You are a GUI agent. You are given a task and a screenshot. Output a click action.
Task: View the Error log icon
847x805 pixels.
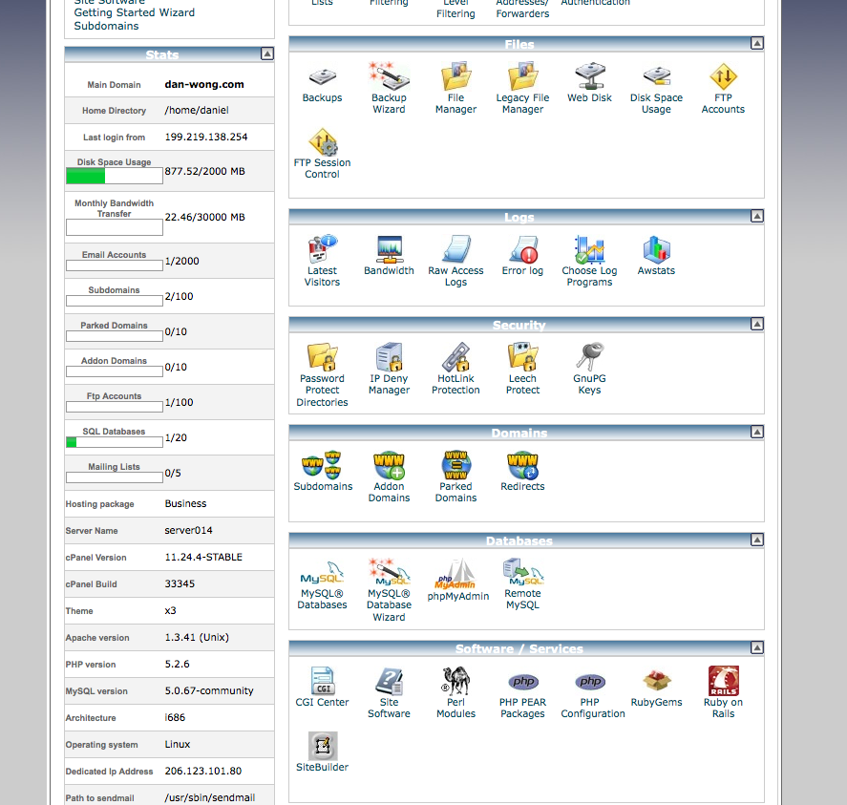(x=522, y=249)
